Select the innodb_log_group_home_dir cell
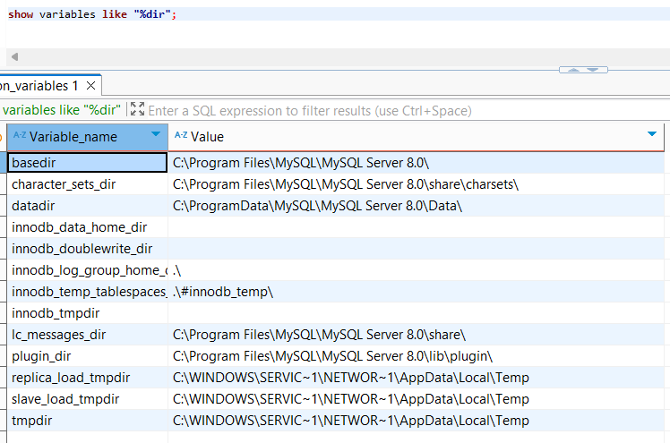The image size is (670, 443). (88, 270)
